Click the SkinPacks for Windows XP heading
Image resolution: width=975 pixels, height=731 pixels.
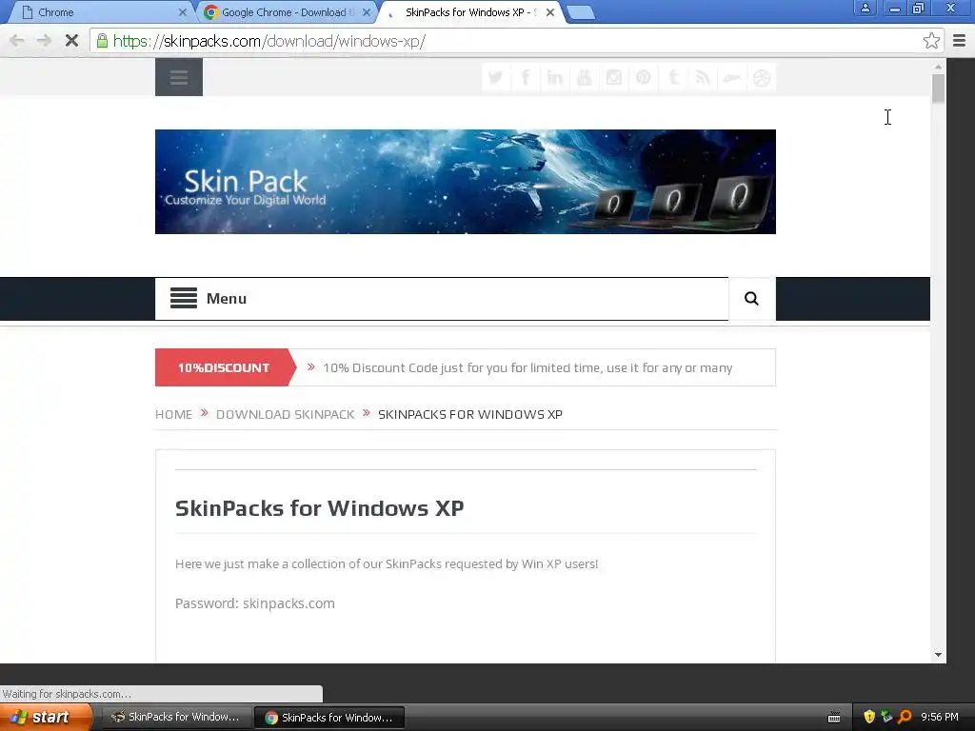[320, 508]
